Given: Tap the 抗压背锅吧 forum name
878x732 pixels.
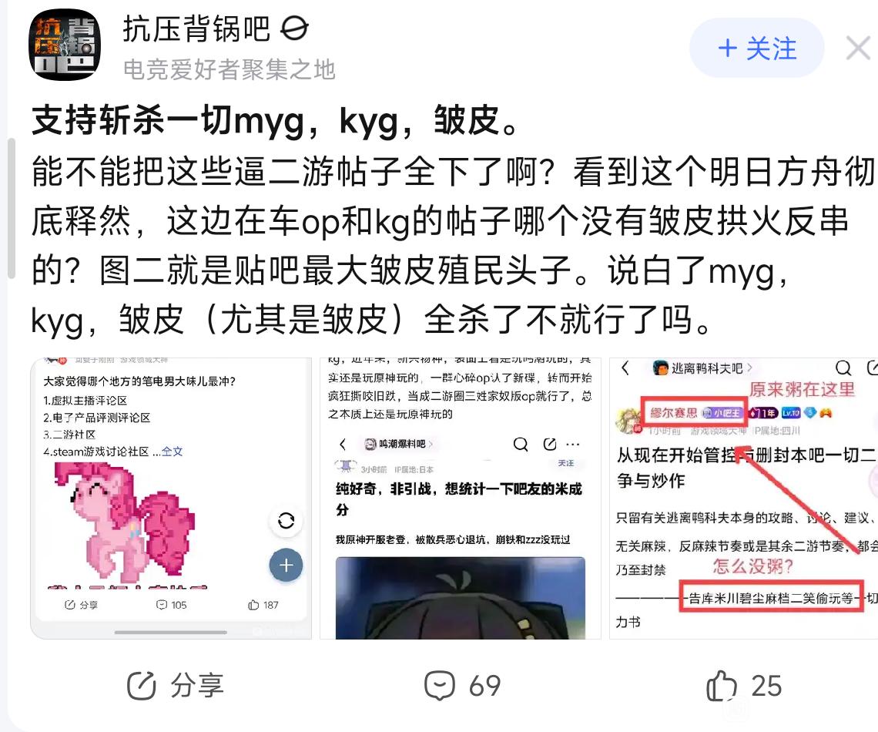Looking at the screenshot, I should click(196, 29).
